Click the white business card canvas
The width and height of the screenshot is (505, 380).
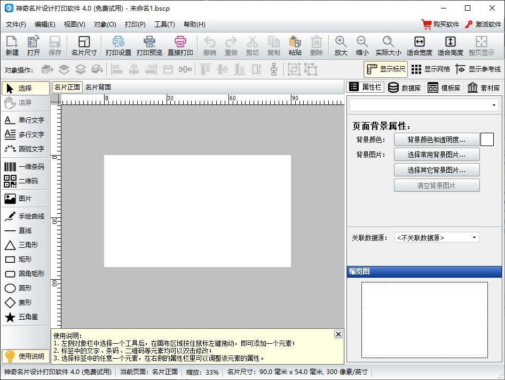click(198, 211)
